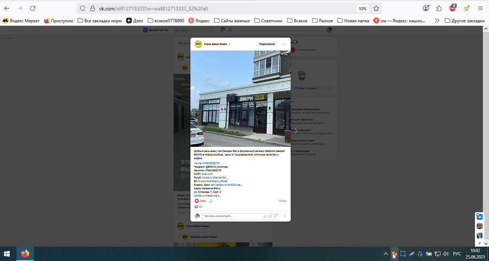
Task: Open the Другие закладки folder
Action: [x=465, y=21]
